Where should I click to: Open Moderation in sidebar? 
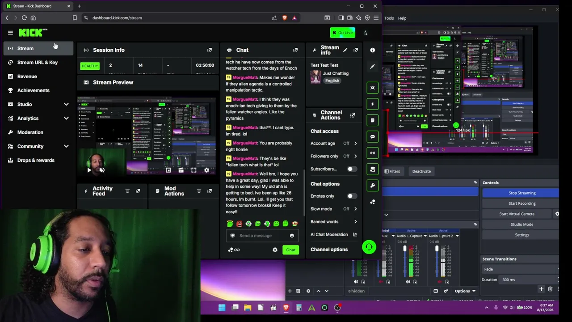click(x=38, y=132)
